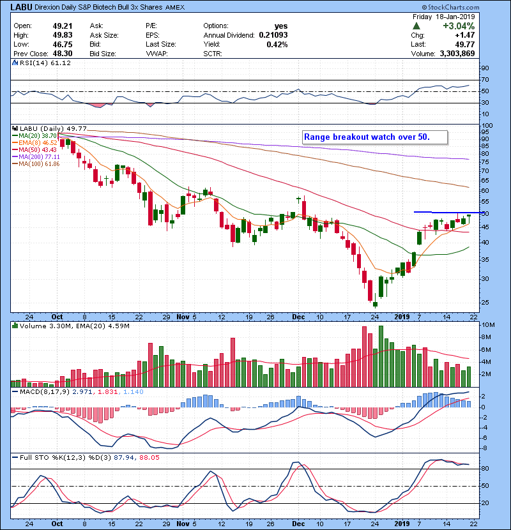Click the Volume panel bar icon
Viewport: 511px width, 530px height.
pos(15,326)
